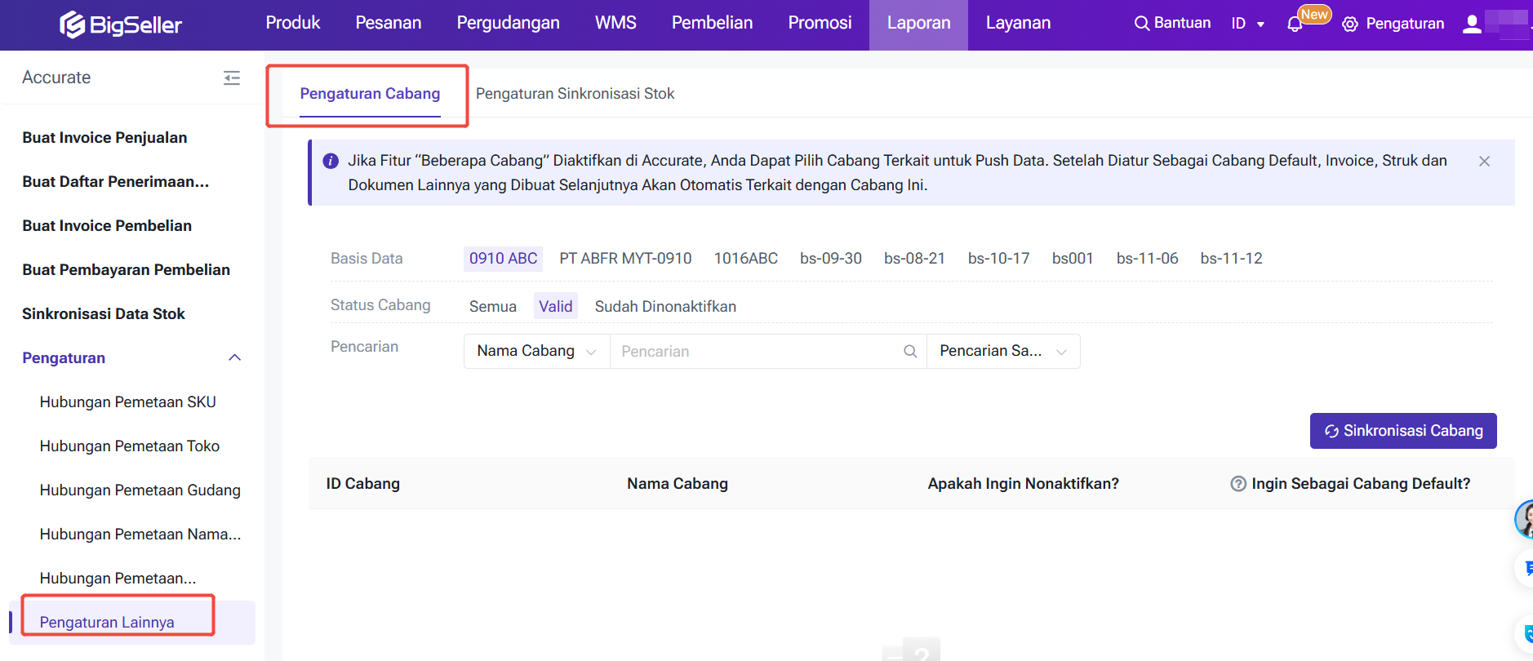Screen dimensions: 1533x661
Task: Click the search magnifier in Pencarian field
Action: (910, 352)
